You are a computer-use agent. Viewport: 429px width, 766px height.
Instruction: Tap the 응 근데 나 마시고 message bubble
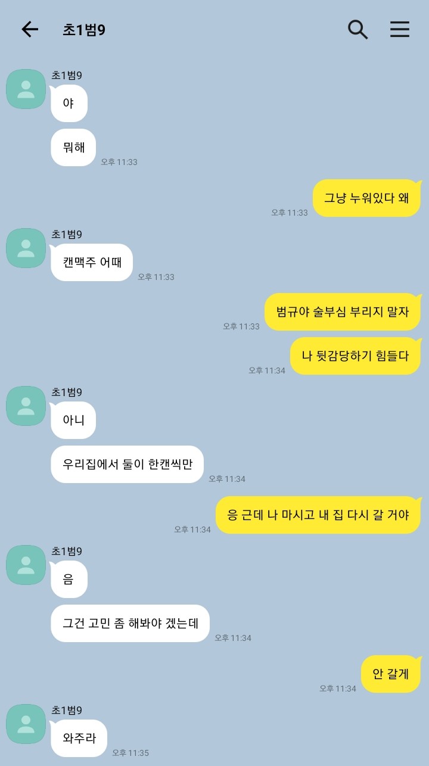pyautogui.click(x=318, y=515)
